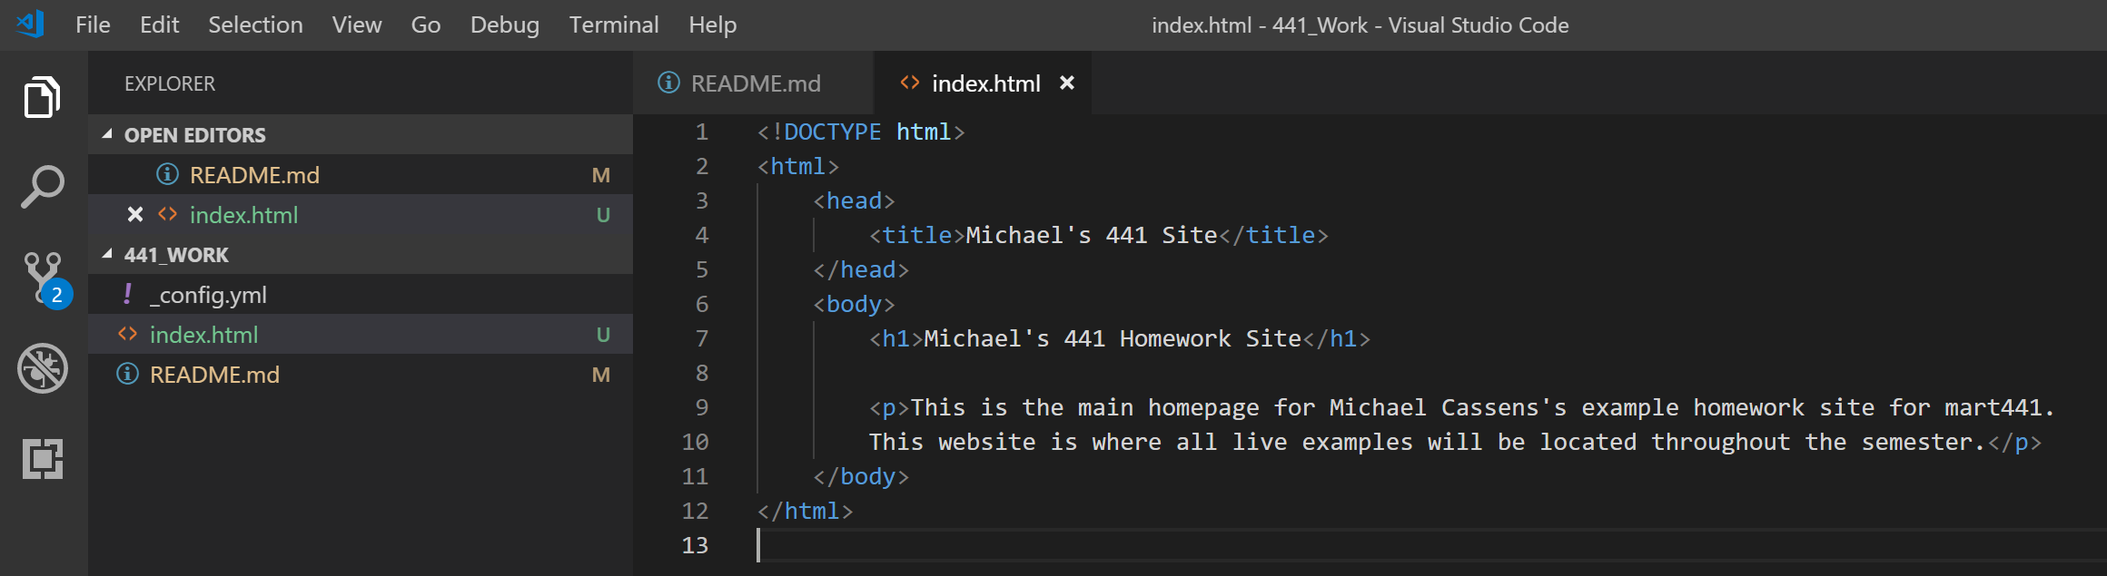
Task: Click the window title 'index.html - 441_Work'
Action: 1259,24
